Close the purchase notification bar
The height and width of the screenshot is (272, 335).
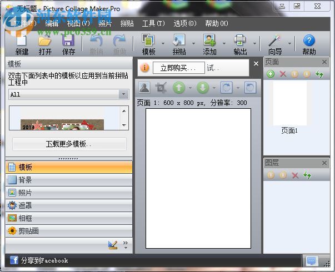coord(256,64)
